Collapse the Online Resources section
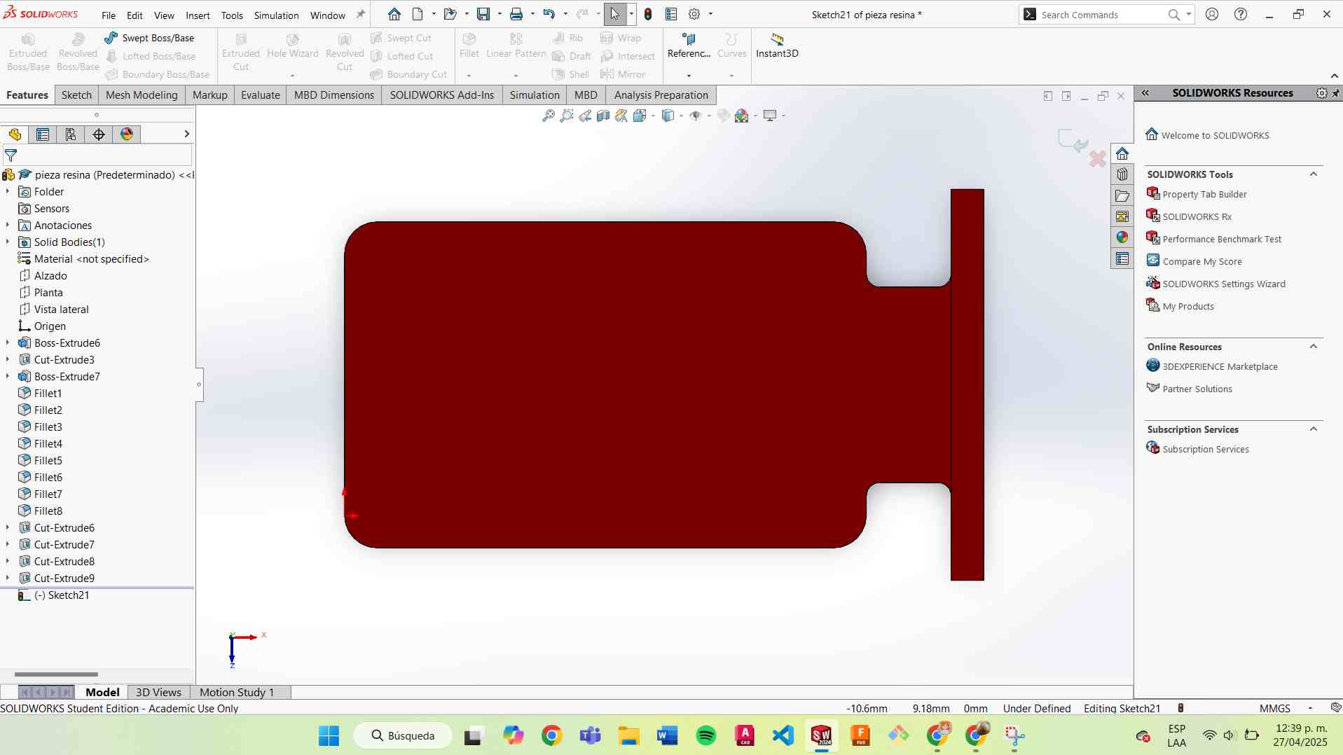The height and width of the screenshot is (755, 1343). pos(1314,347)
